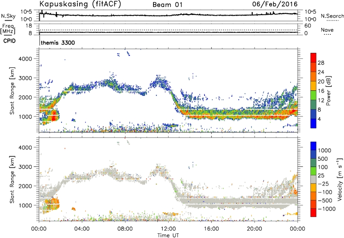The width and height of the screenshot is (344, 238).
Task: Click the 28 label on Power colorbar
Action: (321, 63)
